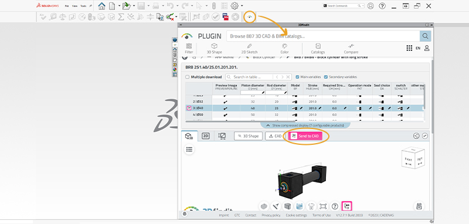Click the 3D Shape button in the preview bar

coord(248,136)
